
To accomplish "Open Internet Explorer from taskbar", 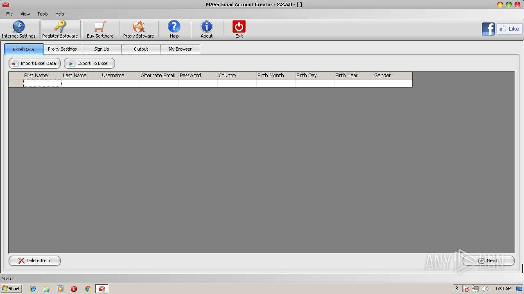I will click(x=33, y=289).
